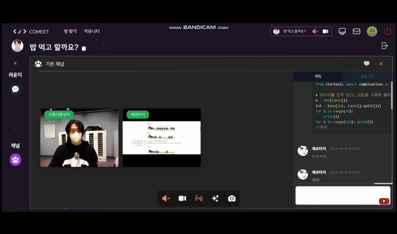Toggle the red crossed broadcast signal icon
Viewport: 397px width, 234px height.
click(x=199, y=198)
